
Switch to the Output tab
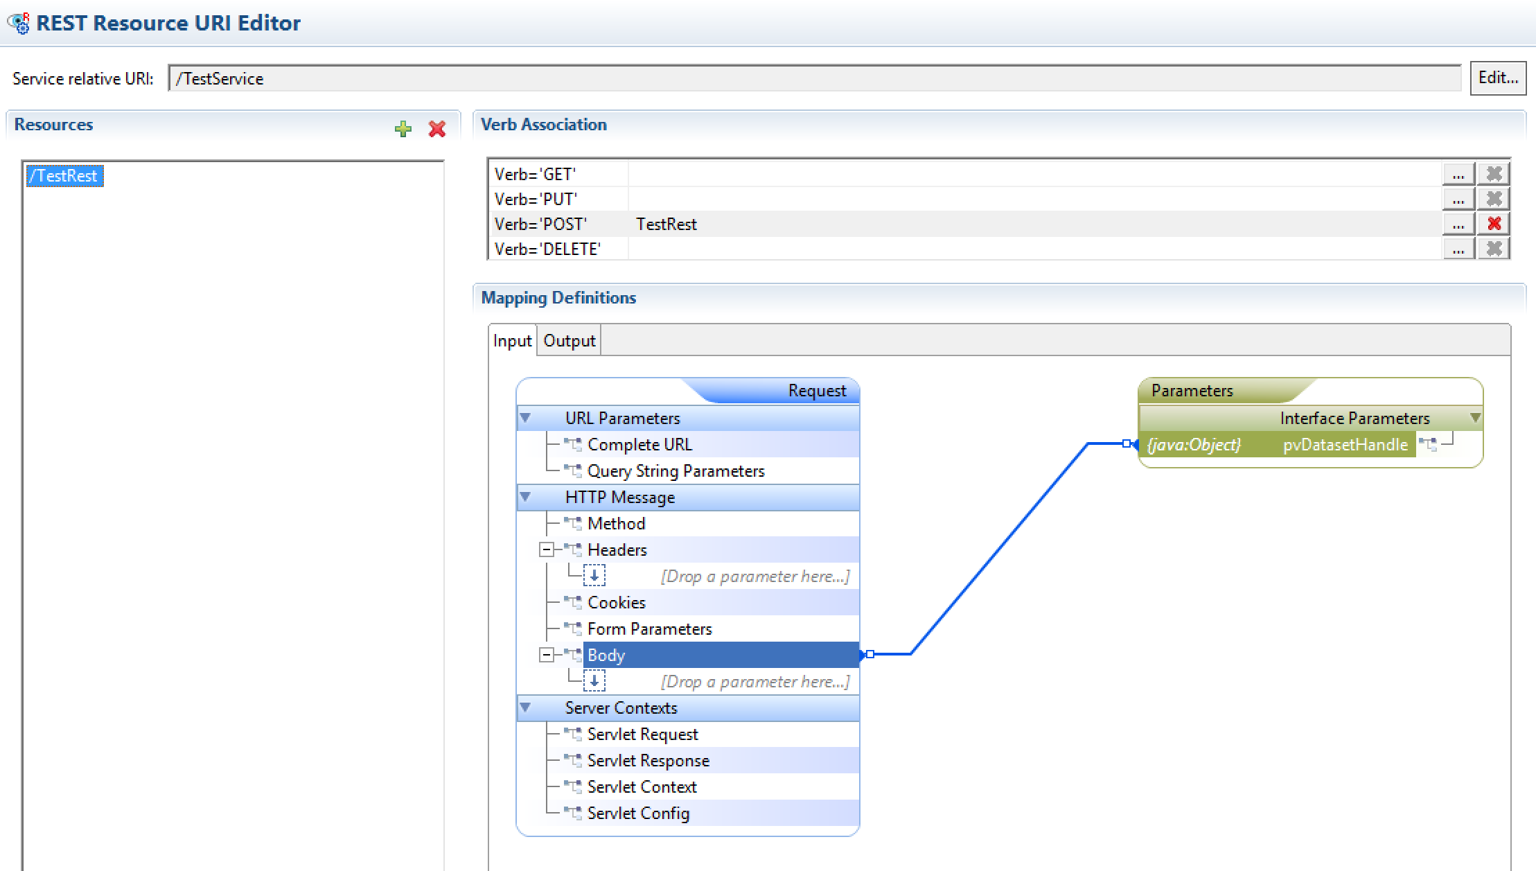pos(569,341)
